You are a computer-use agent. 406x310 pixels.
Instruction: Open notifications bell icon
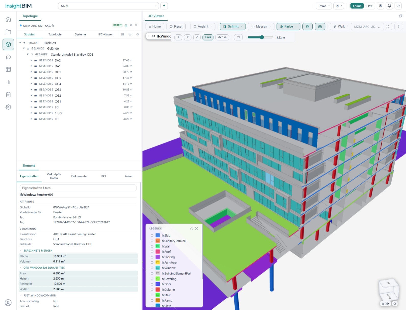coord(389,6)
